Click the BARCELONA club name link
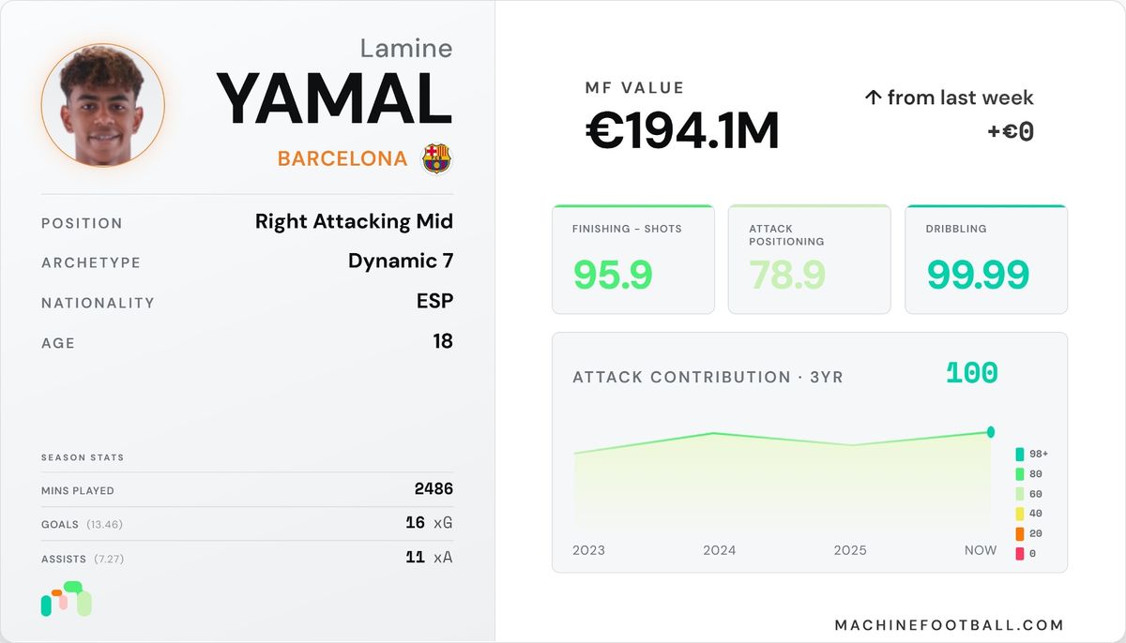1126x643 pixels. [x=342, y=158]
